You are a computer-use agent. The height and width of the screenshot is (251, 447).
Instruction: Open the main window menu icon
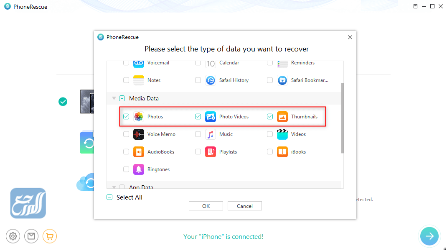point(415,6)
